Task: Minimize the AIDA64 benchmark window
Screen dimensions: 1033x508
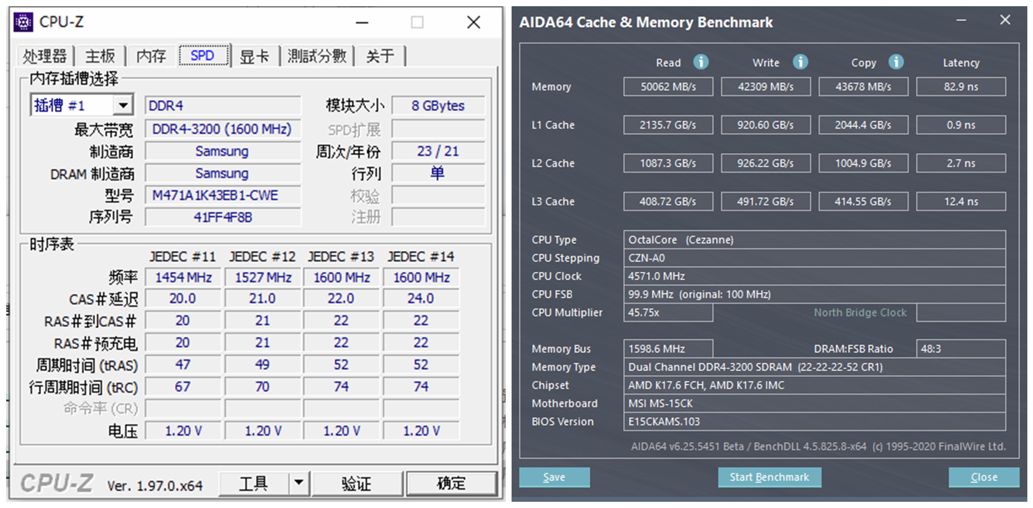Action: click(961, 20)
